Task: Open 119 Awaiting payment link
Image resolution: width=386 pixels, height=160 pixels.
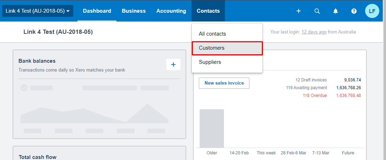Action: [x=306, y=88]
